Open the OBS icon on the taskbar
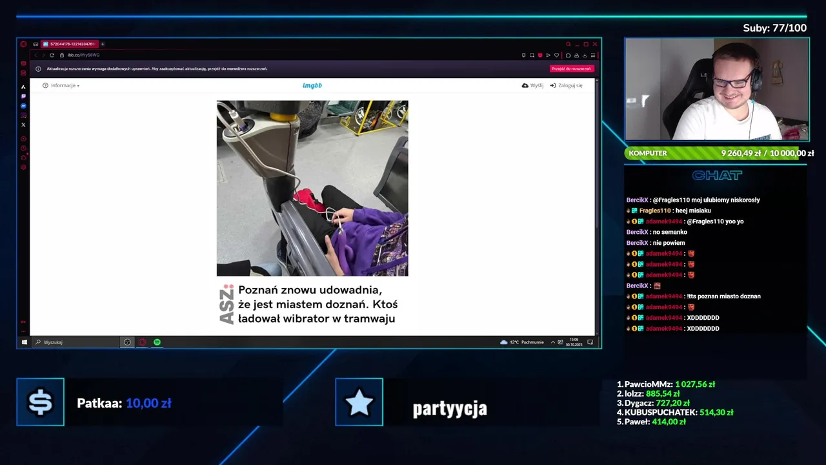Screen dimensions: 826x465 coord(127,342)
